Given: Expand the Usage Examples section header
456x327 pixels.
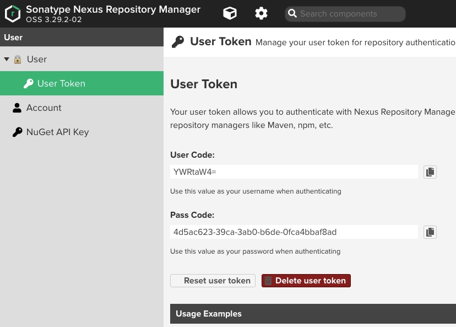Looking at the screenshot, I should [x=313, y=314].
